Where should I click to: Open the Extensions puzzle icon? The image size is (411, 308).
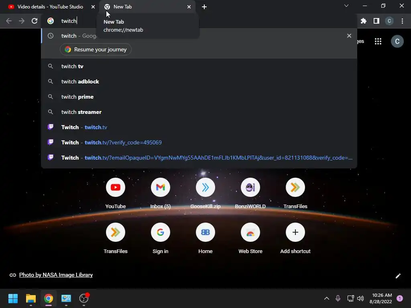pyautogui.click(x=364, y=21)
